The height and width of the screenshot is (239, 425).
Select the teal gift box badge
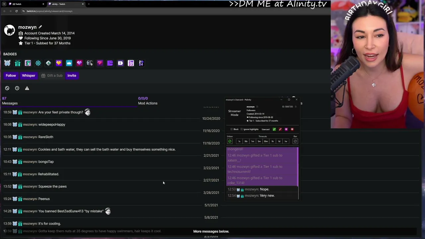point(18,63)
